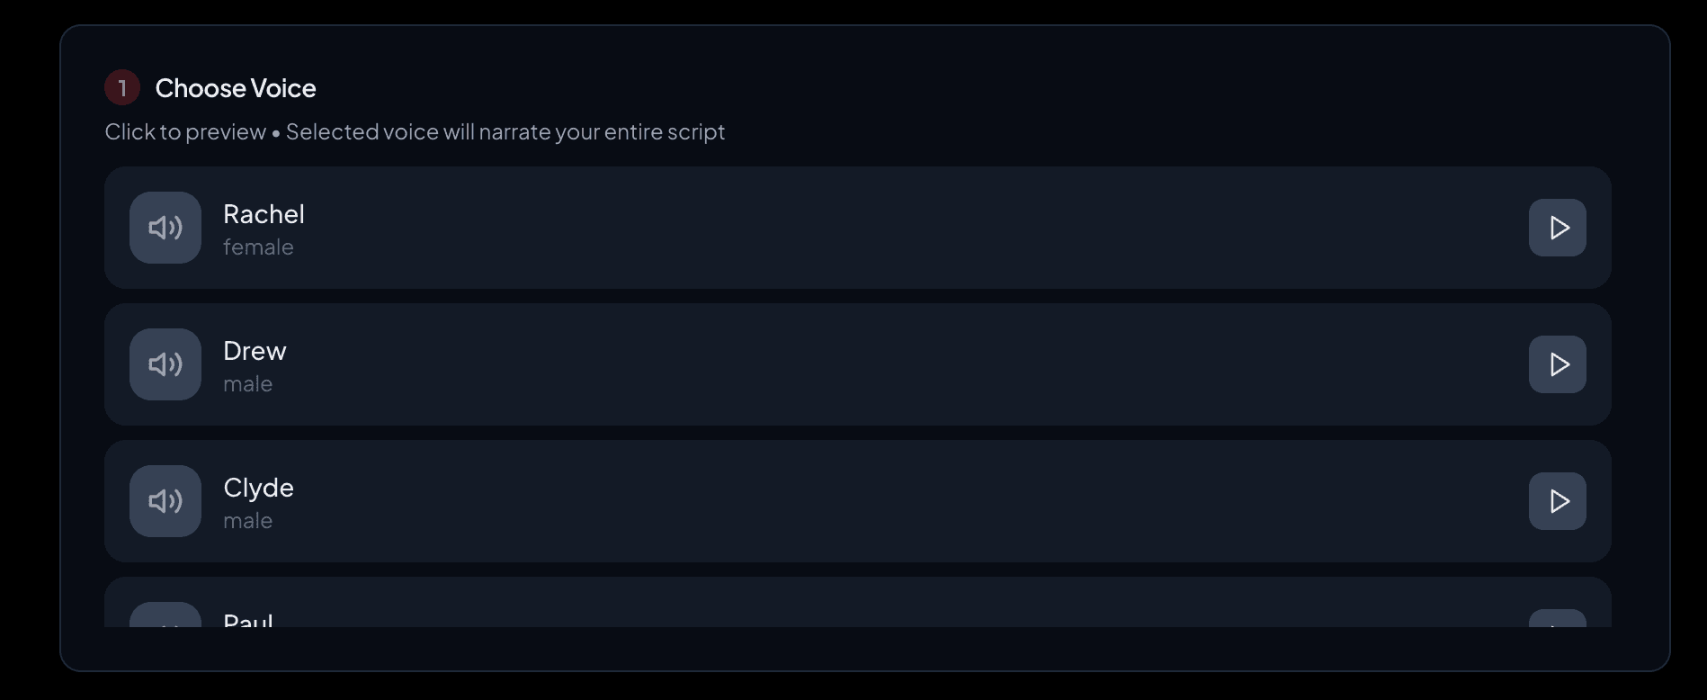Choose the Clyde voice name
The image size is (1707, 700).
[258, 488]
